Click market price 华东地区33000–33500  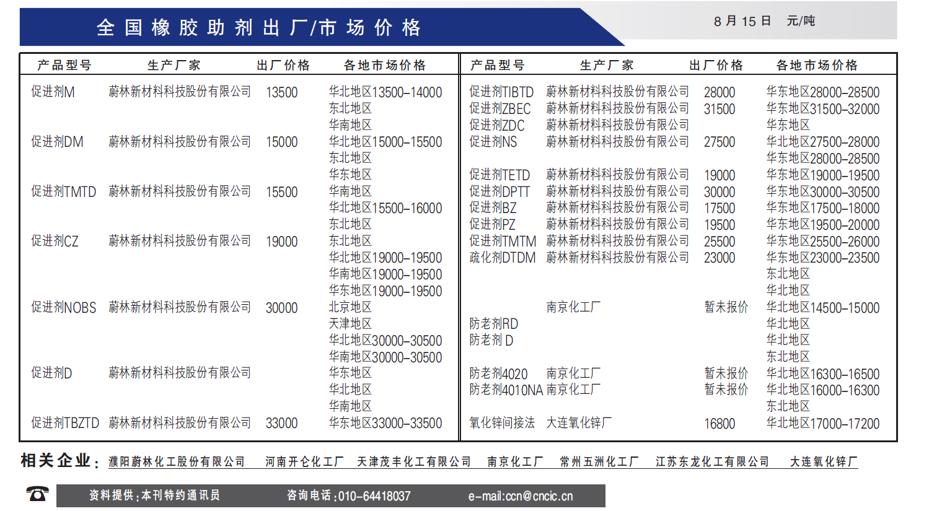385,423
